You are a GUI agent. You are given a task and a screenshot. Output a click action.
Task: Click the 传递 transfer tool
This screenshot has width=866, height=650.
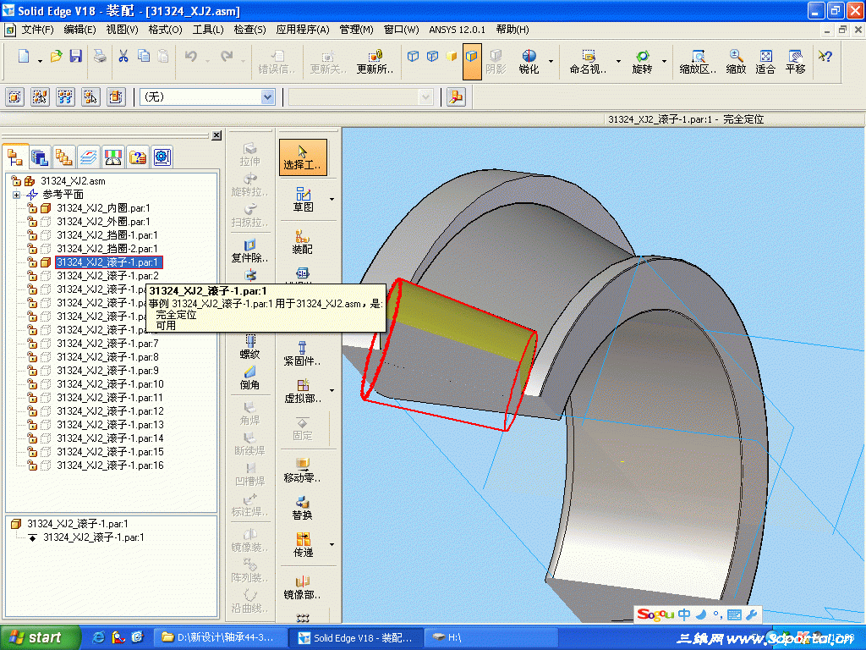coord(304,545)
